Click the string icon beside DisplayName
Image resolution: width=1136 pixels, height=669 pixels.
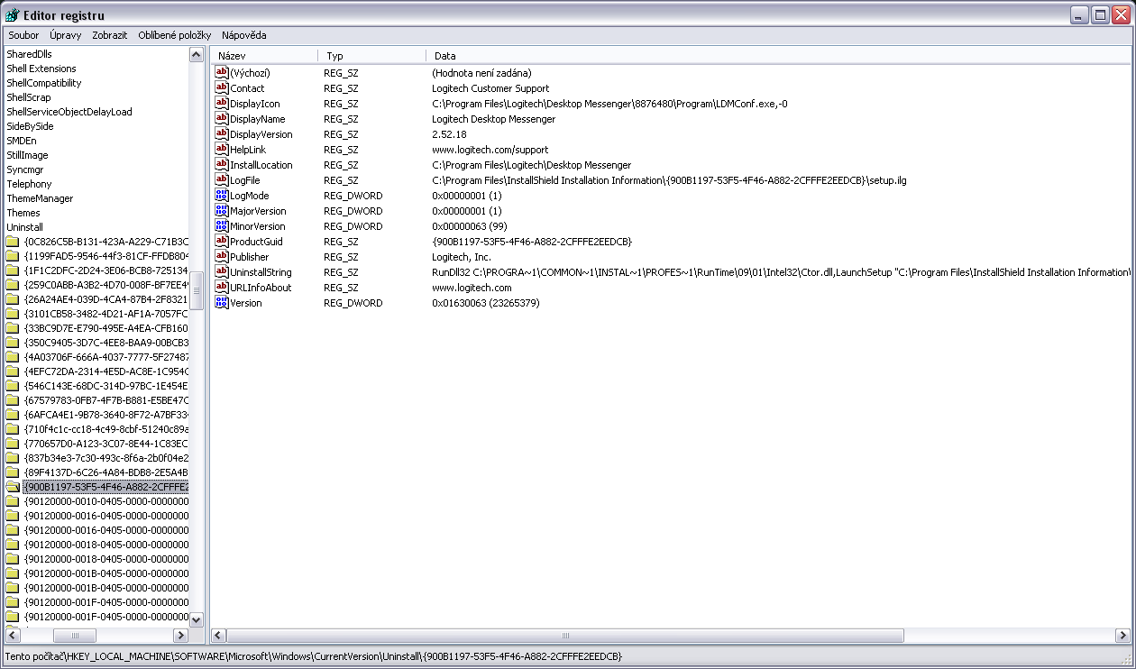pos(222,118)
